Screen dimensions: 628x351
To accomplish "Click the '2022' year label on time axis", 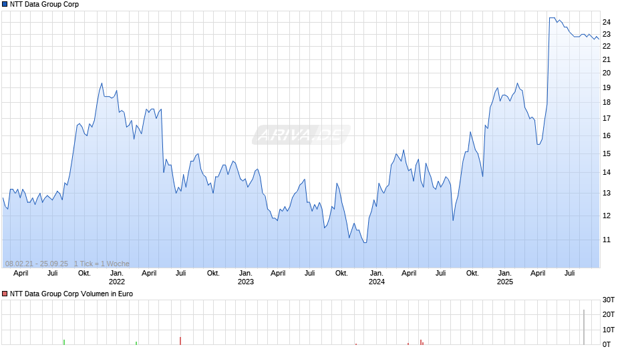I will point(117,282).
